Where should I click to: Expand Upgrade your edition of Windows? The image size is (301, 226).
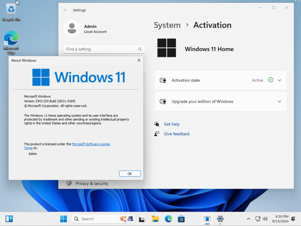(279, 101)
